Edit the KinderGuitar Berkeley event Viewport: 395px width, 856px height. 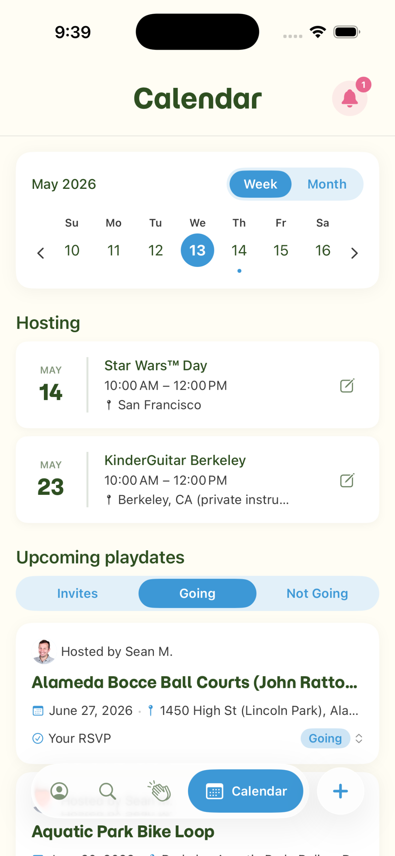pos(347,480)
